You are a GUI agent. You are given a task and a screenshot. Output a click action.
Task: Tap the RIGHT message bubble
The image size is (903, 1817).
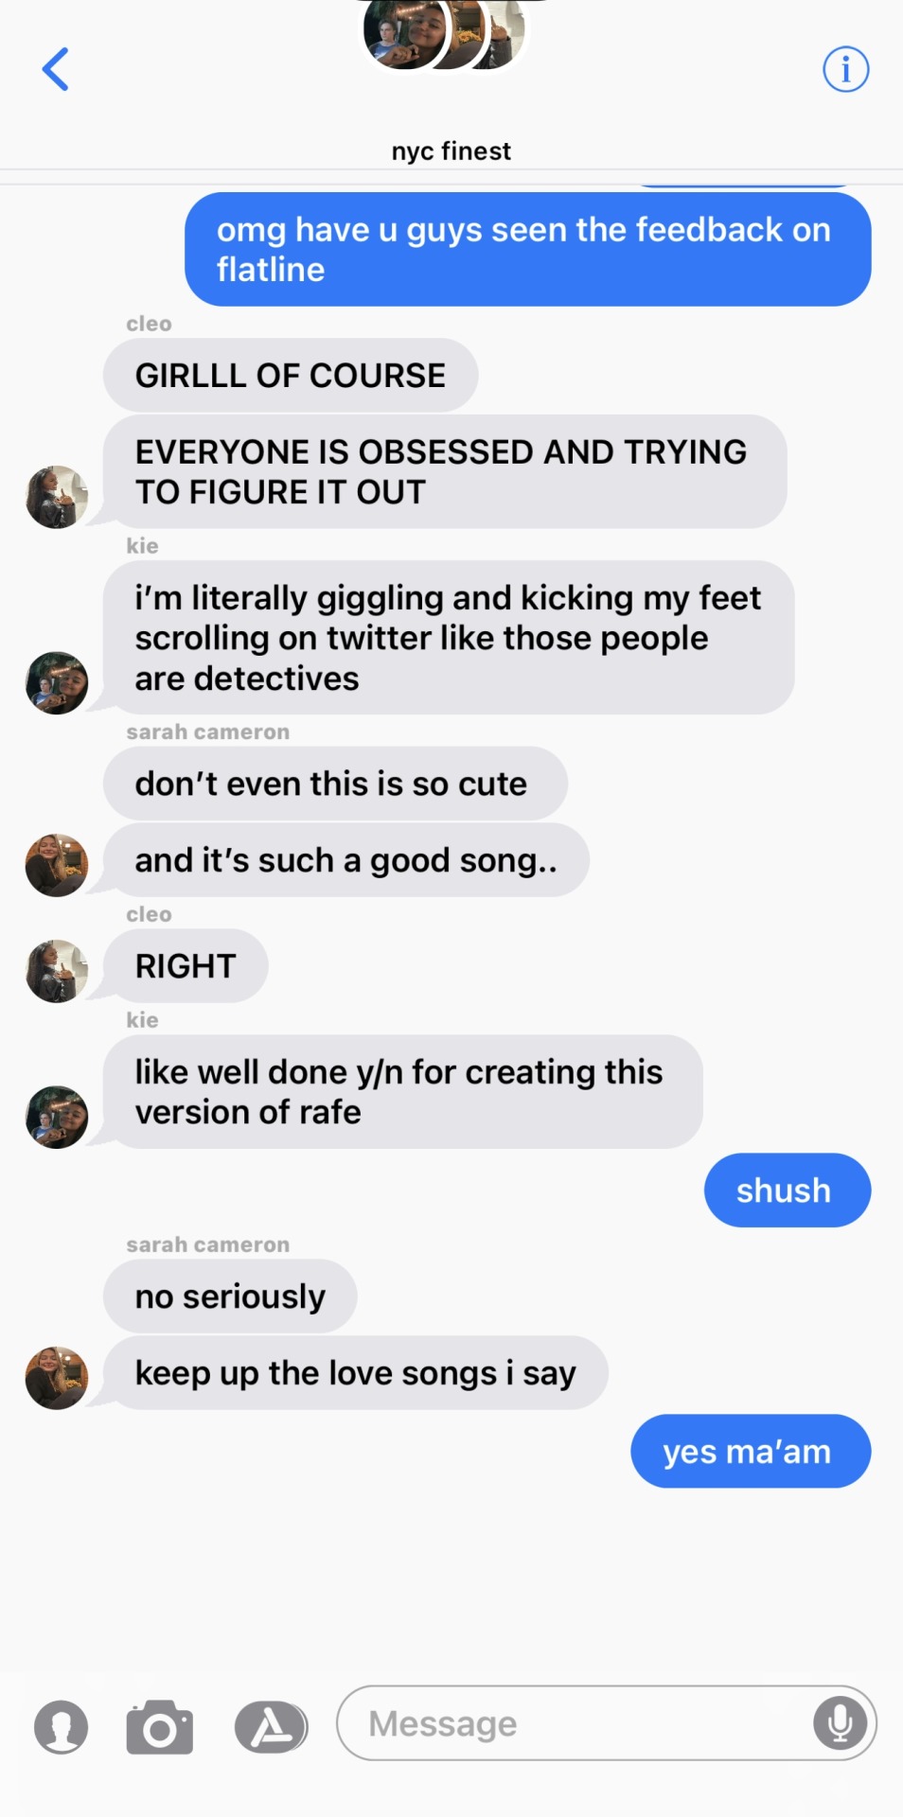pos(186,966)
